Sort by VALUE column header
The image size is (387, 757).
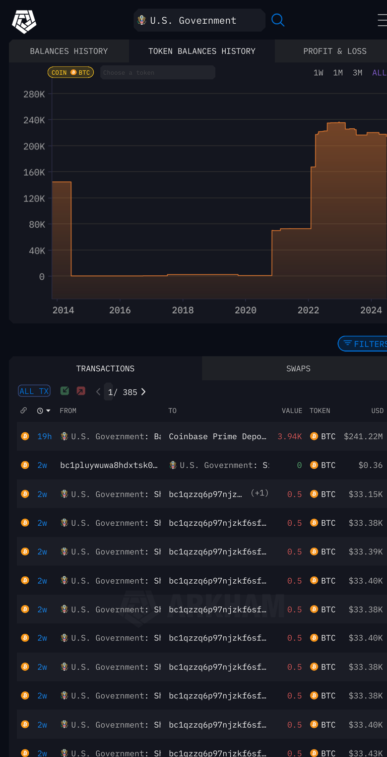point(292,411)
